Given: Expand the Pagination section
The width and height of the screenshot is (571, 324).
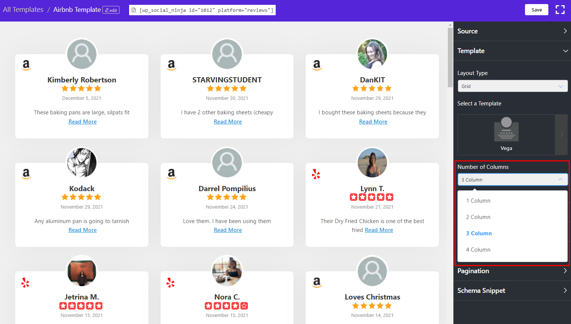Looking at the screenshot, I should pos(512,271).
